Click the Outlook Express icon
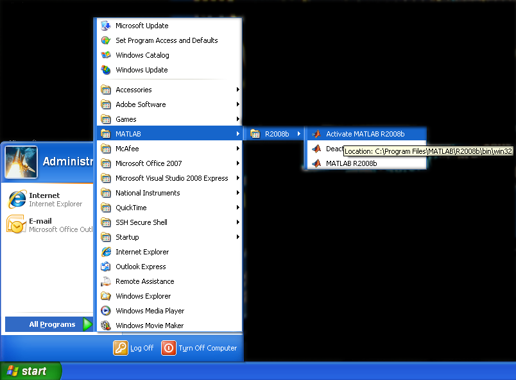516x380 pixels. [106, 267]
